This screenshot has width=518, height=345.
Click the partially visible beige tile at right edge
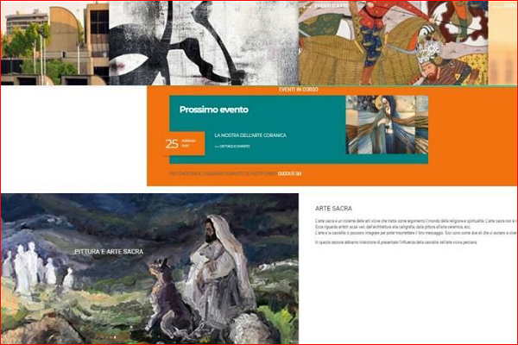tap(502, 43)
